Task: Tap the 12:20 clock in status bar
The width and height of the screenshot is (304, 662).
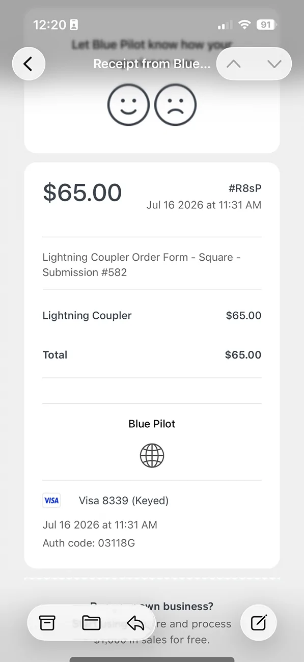Action: click(x=50, y=24)
